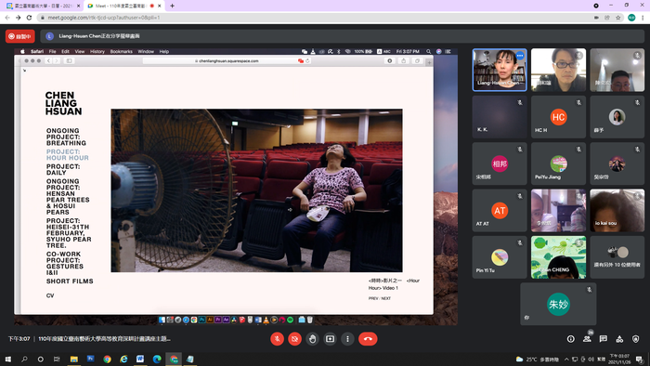This screenshot has height=366, width=650.
Task: Open Help menu in the shared Safari
Action: [x=164, y=51]
